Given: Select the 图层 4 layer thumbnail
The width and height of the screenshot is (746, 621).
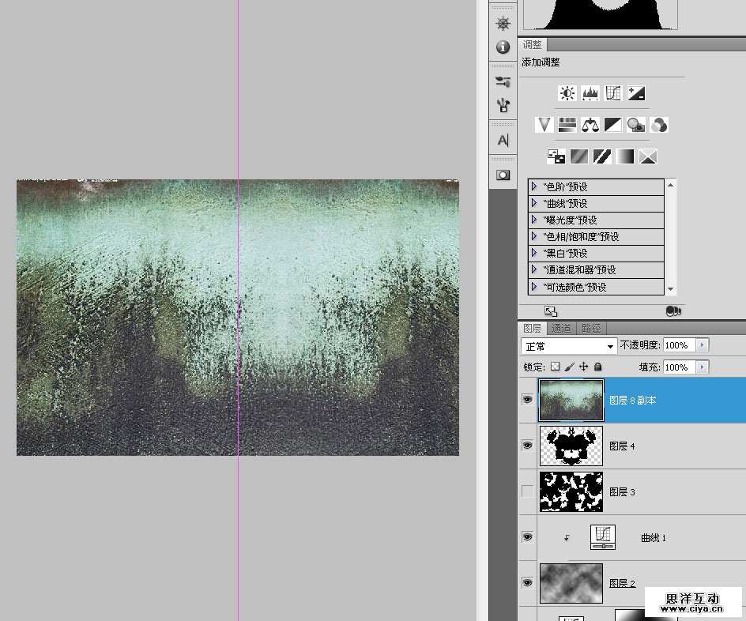Looking at the screenshot, I should pos(571,446).
